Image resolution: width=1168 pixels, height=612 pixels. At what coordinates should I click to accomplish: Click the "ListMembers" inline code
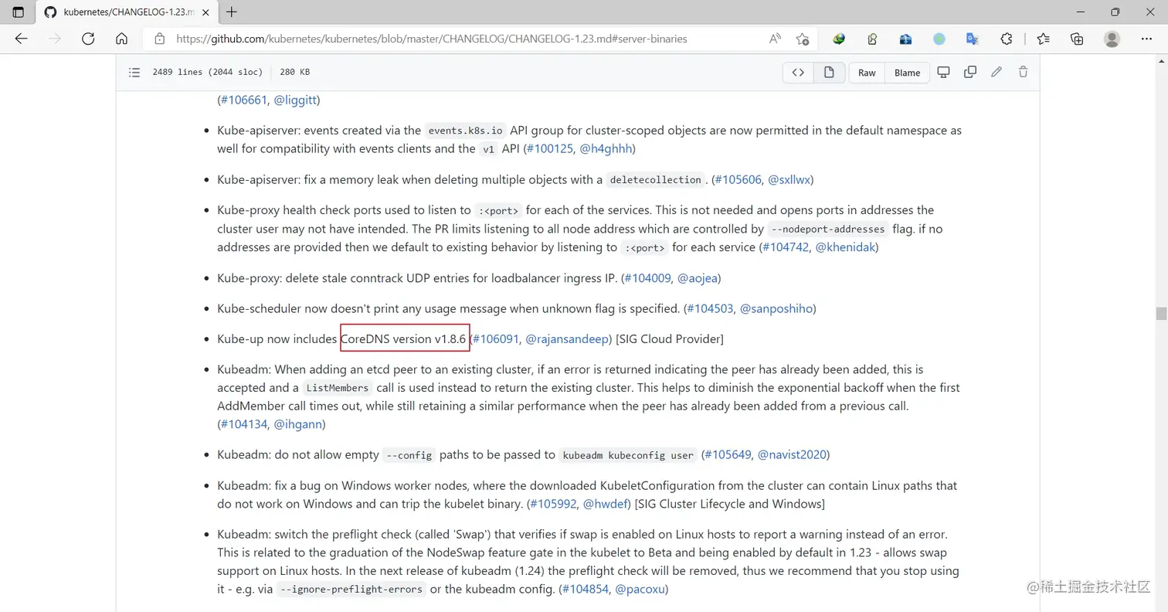(338, 388)
